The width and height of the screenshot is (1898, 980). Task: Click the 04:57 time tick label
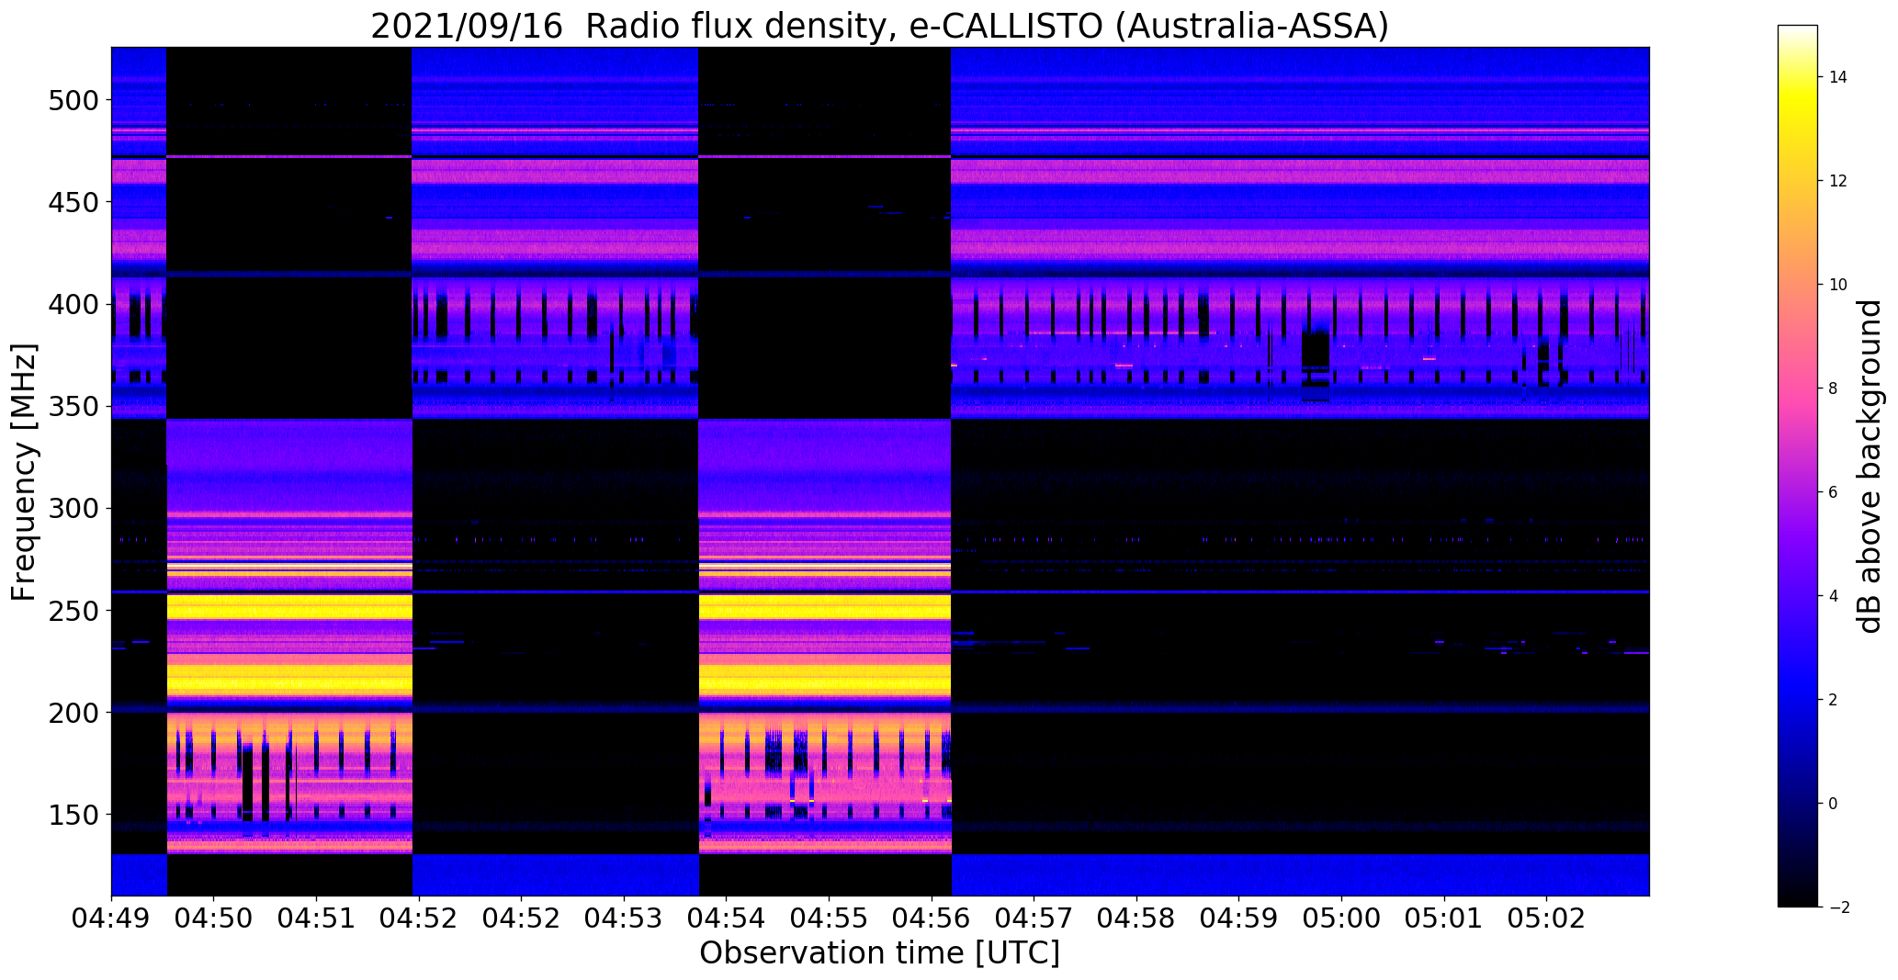point(1034,918)
